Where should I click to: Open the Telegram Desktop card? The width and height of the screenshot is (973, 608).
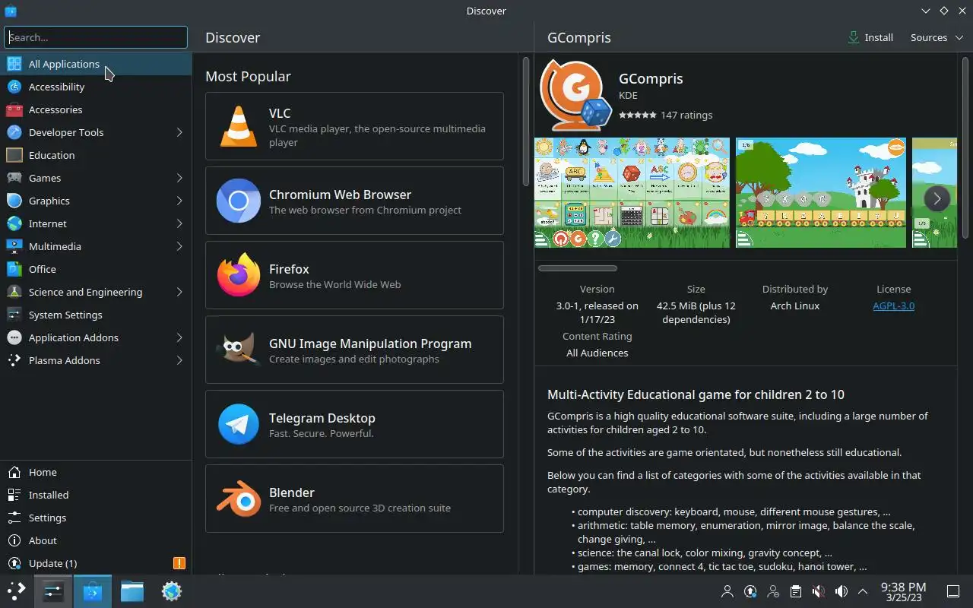pos(354,424)
